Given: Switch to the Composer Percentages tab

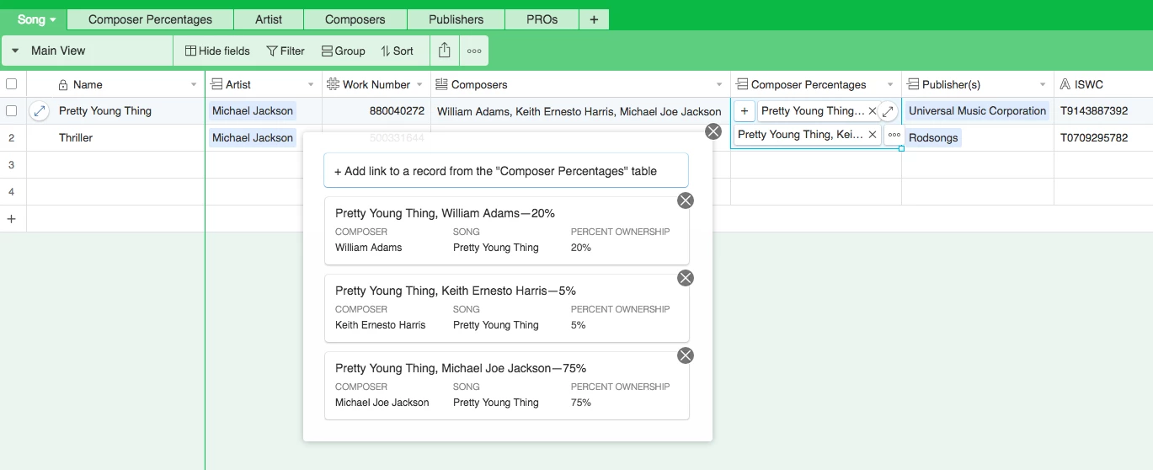Looking at the screenshot, I should [x=150, y=19].
